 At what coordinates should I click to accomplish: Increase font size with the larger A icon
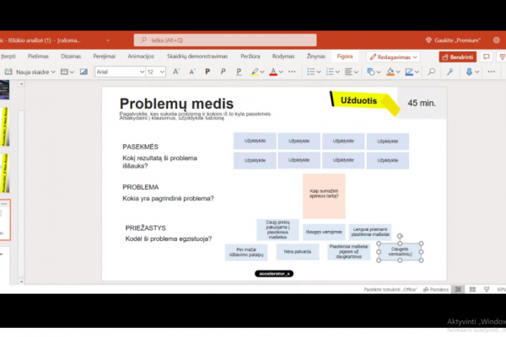coord(176,72)
